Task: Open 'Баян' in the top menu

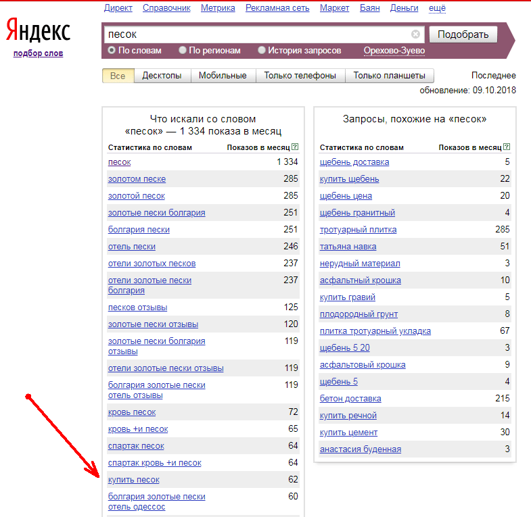Action: (369, 8)
